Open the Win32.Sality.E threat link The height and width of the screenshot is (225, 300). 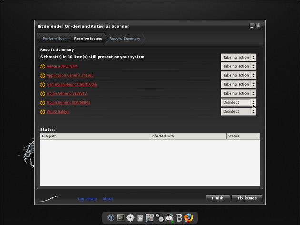[x=58, y=112]
